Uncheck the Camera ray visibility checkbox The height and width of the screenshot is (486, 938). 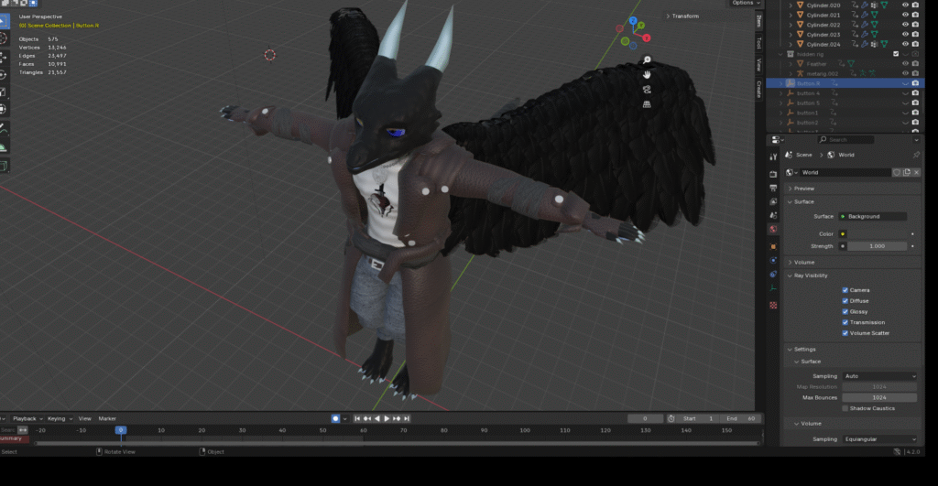[845, 290]
